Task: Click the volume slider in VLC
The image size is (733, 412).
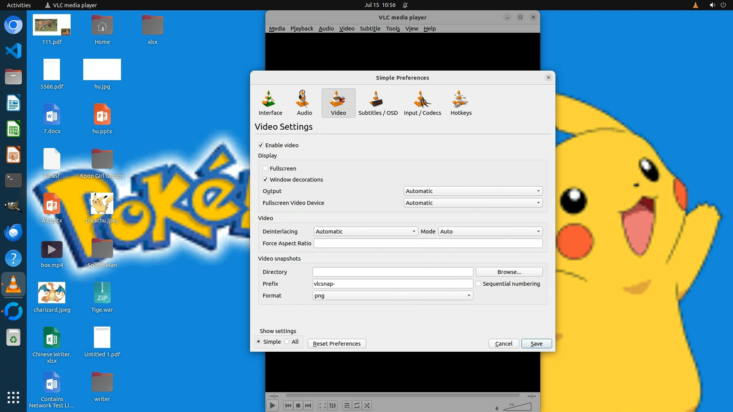Action: coord(518,407)
